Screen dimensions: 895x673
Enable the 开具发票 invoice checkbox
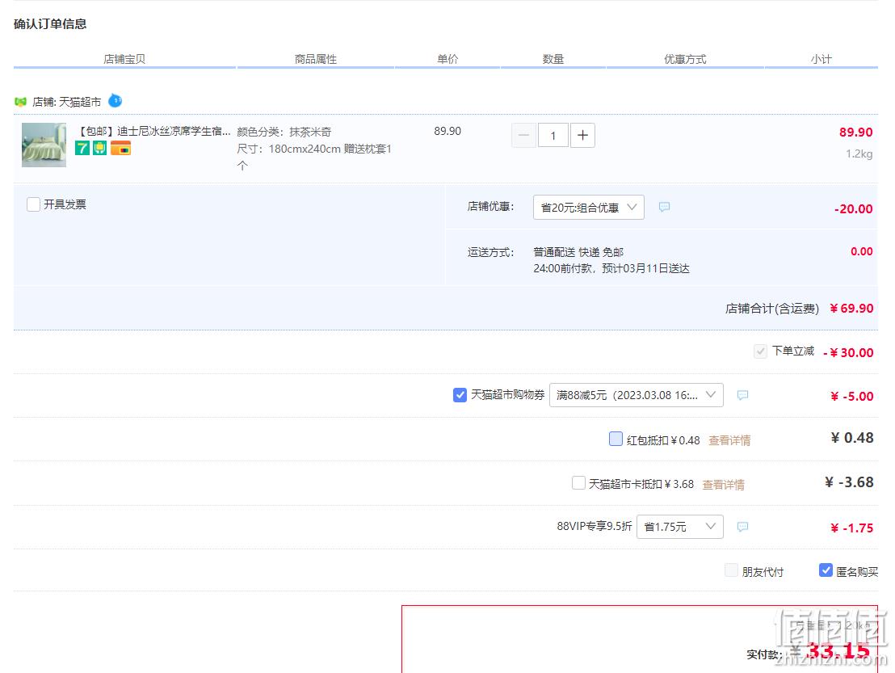(34, 204)
